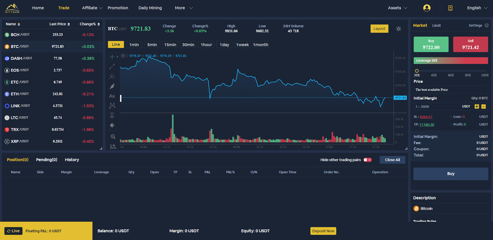Viewport: 493px width, 240px height.
Task: Open the settings gear icon
Action: [487, 26]
